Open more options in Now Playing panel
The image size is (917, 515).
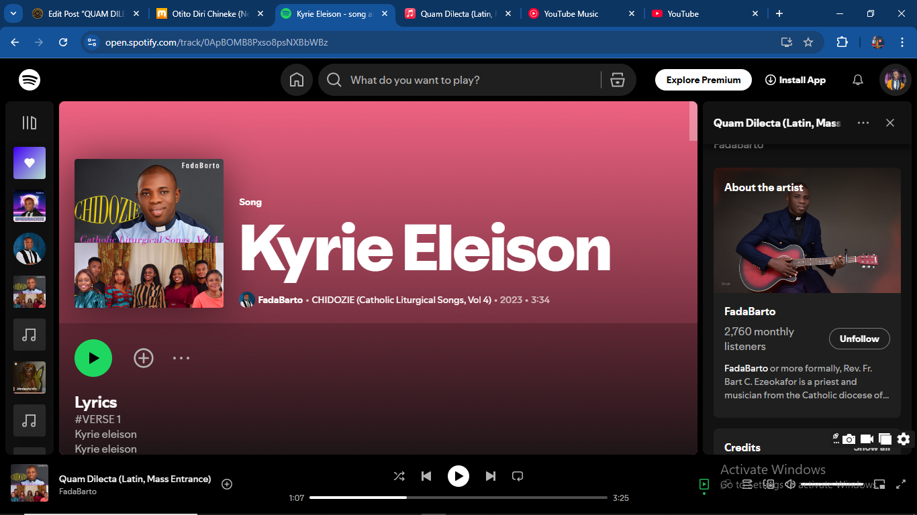[863, 123]
